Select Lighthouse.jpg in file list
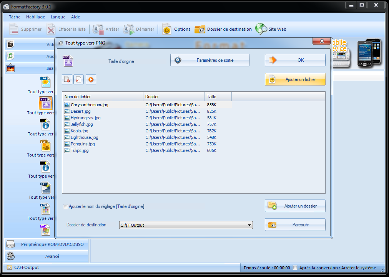 (84, 137)
